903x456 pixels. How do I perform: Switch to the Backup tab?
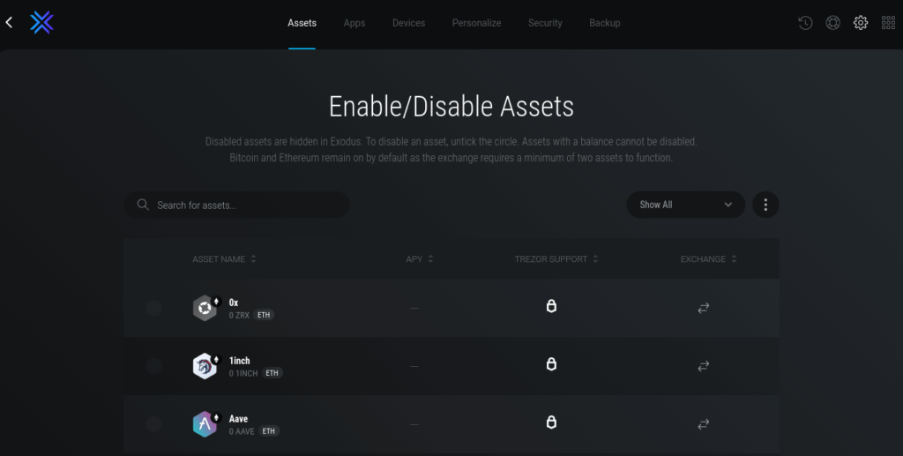click(604, 23)
